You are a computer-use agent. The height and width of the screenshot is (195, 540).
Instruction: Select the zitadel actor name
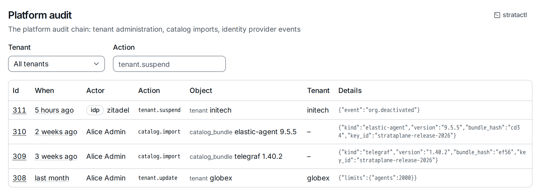pos(118,110)
